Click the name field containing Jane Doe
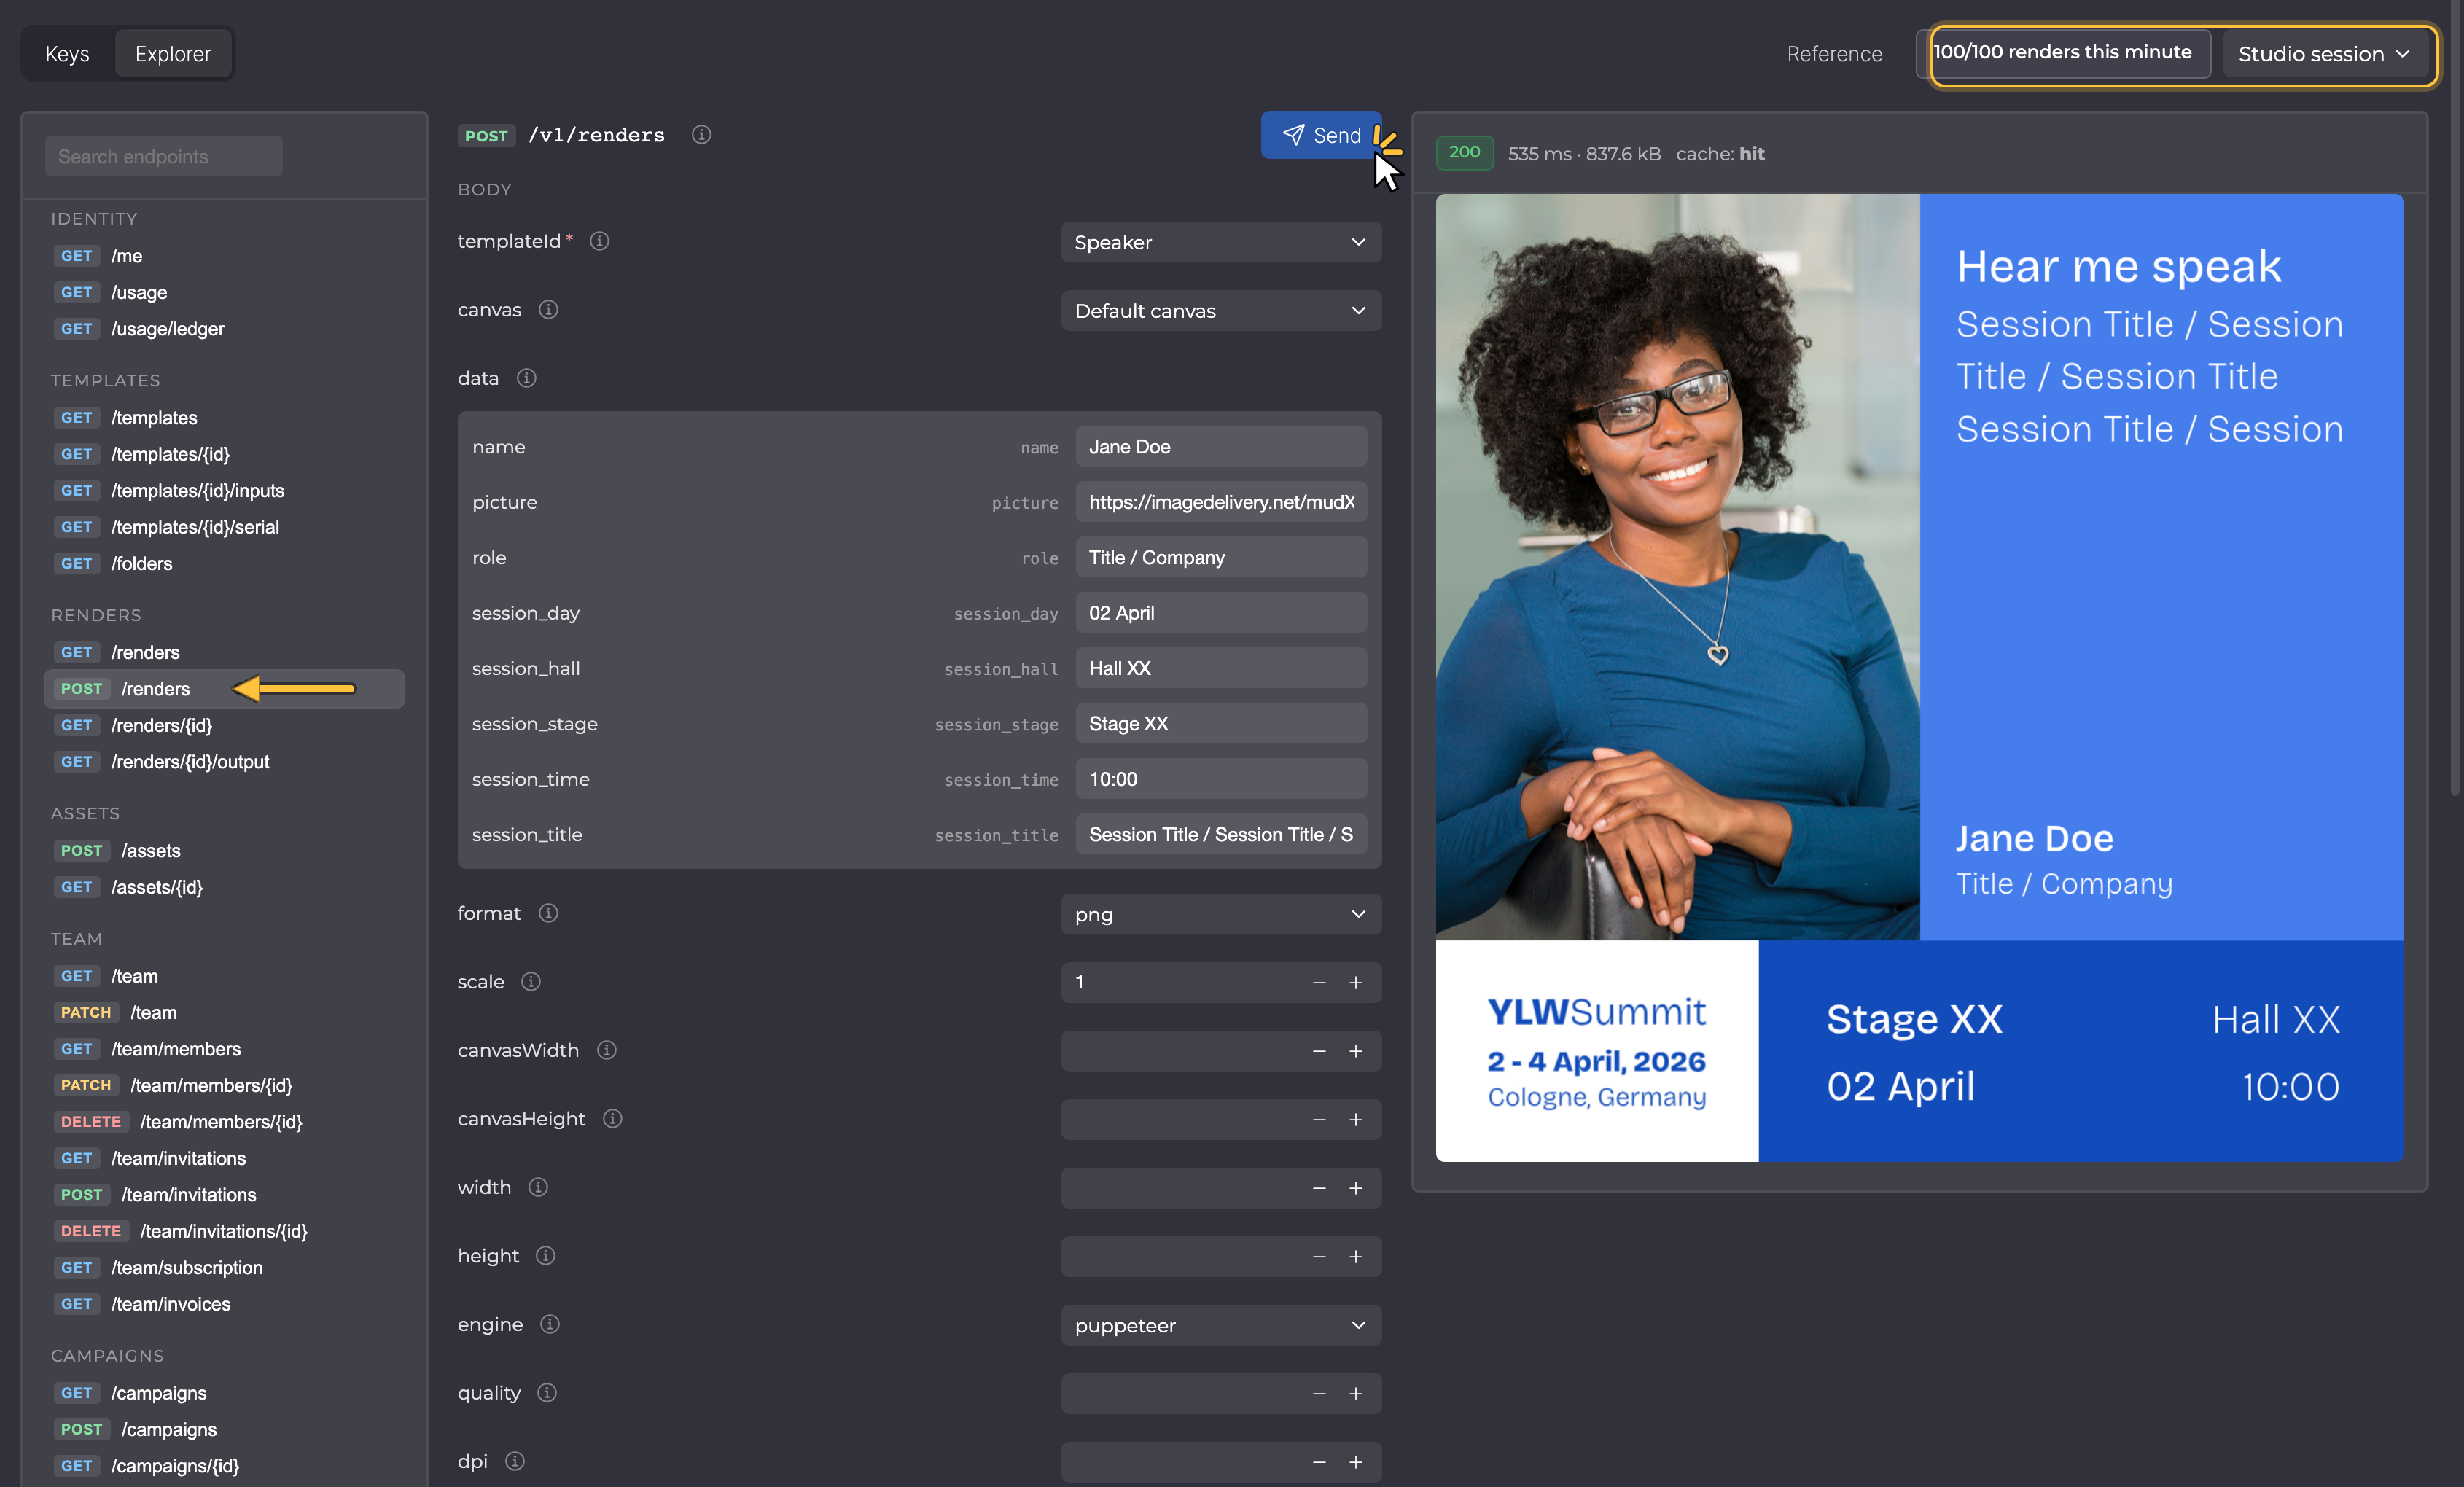Image resolution: width=2464 pixels, height=1487 pixels. 1221,447
